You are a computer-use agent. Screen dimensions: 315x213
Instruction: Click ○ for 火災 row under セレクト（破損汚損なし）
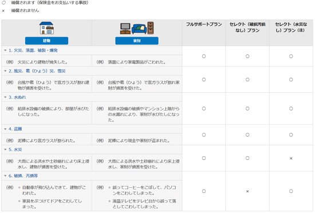click(247, 56)
